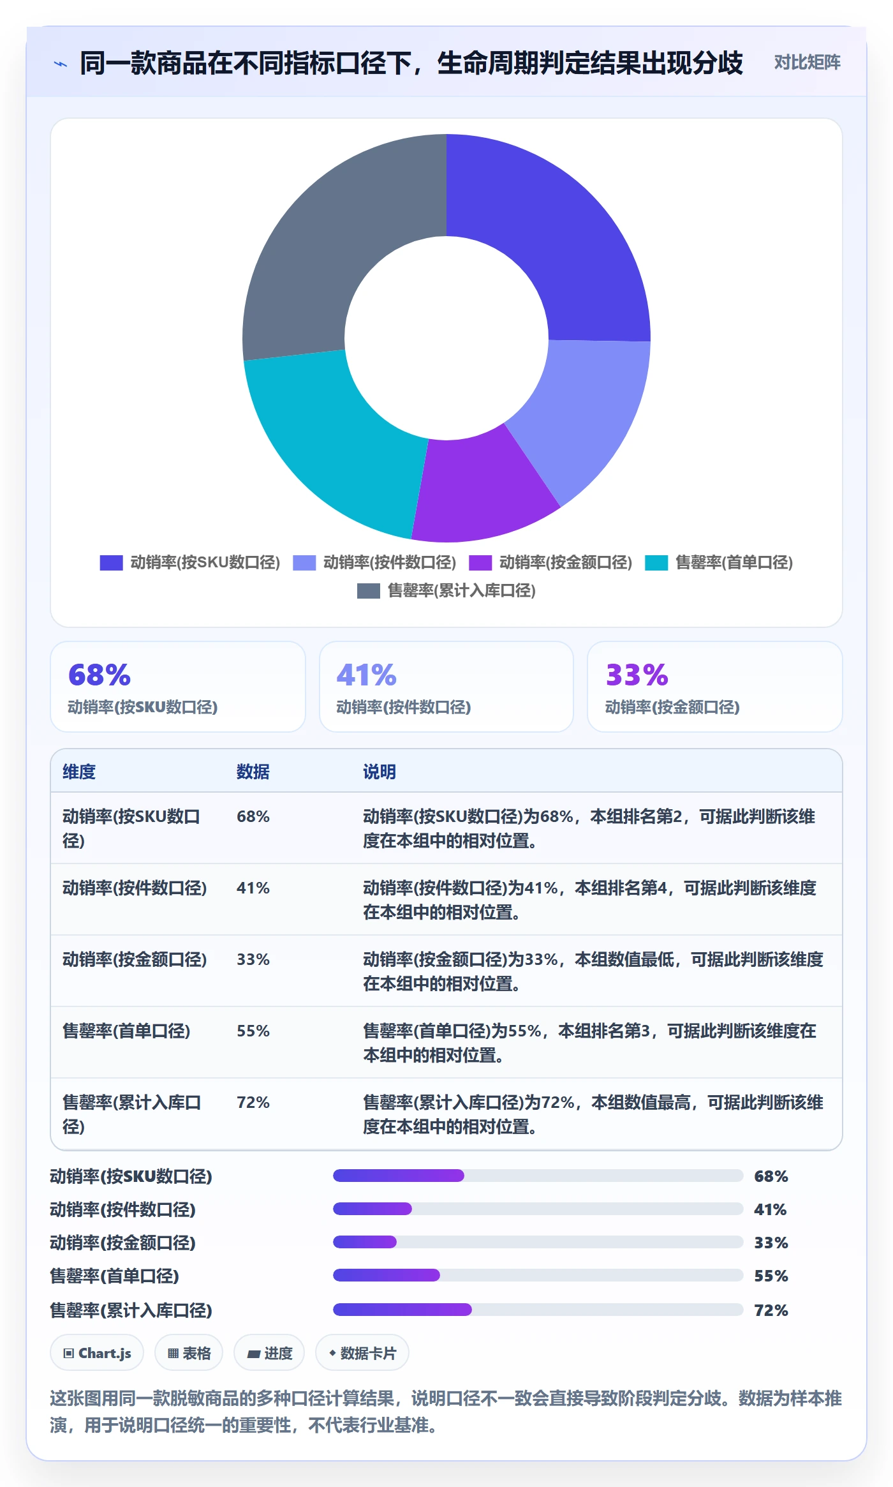Viewport: 893px width, 1487px height.
Task: Click the progress bar for 动销率(按金额口径)
Action: click(538, 1242)
